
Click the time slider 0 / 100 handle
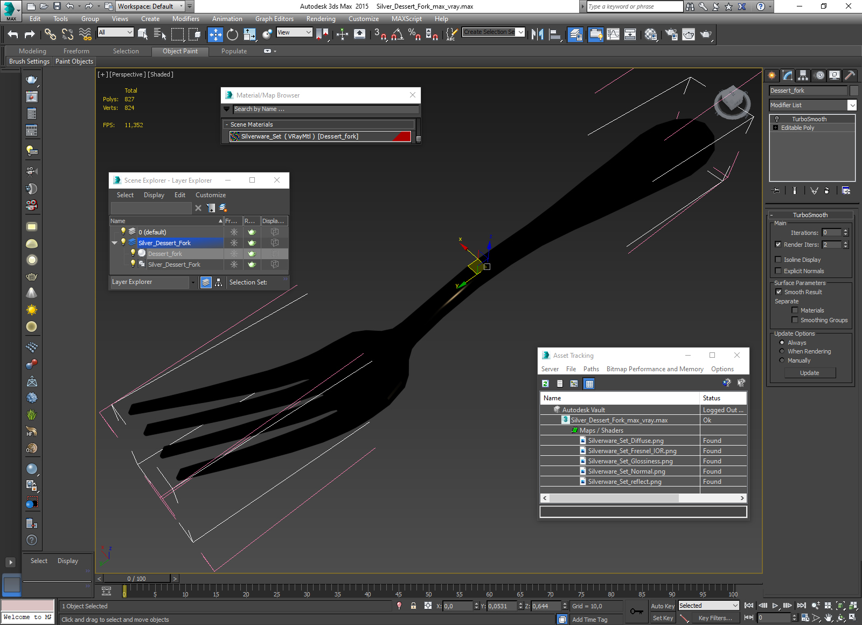137,579
